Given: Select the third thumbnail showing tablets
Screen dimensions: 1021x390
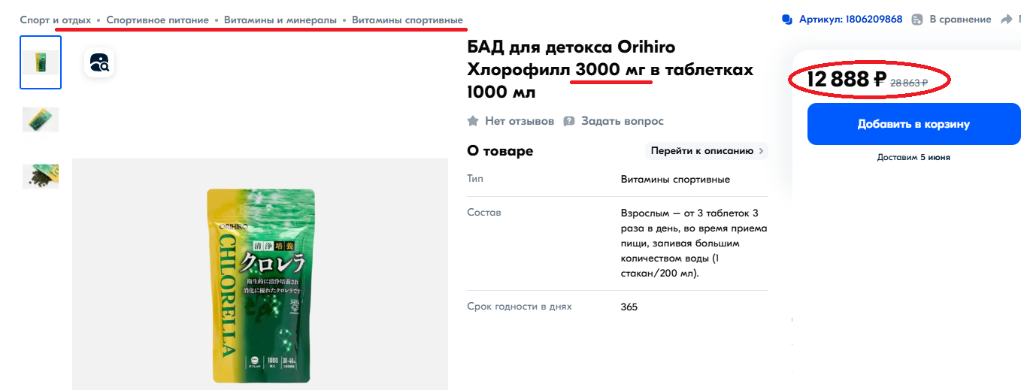Looking at the screenshot, I should coord(41,177).
